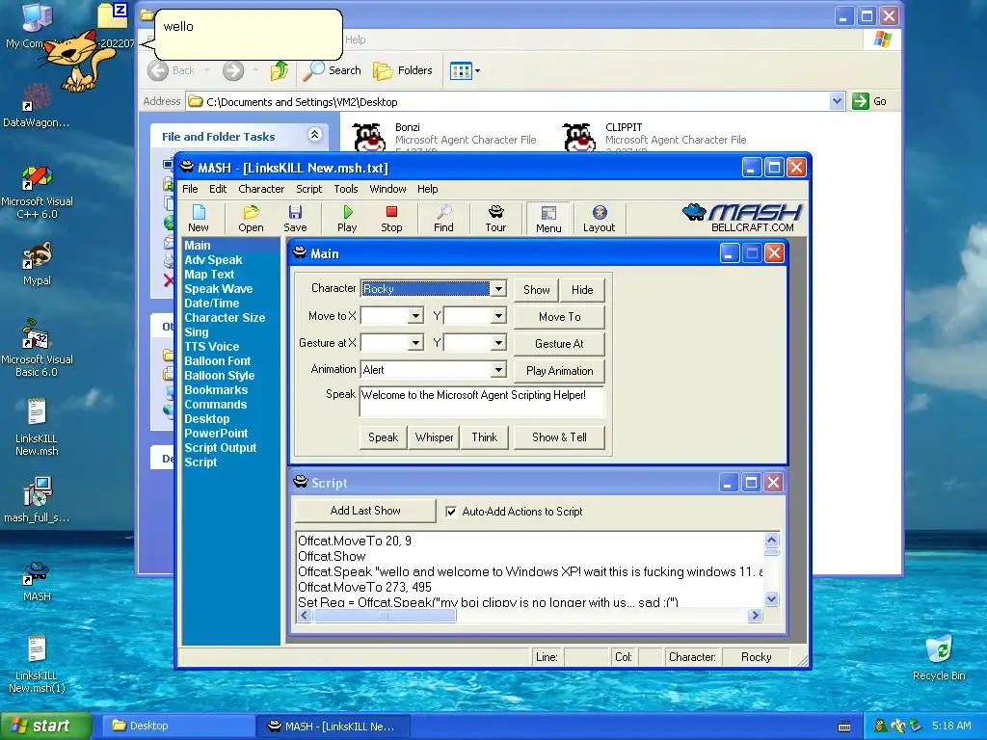Click the Move To button

(x=560, y=317)
